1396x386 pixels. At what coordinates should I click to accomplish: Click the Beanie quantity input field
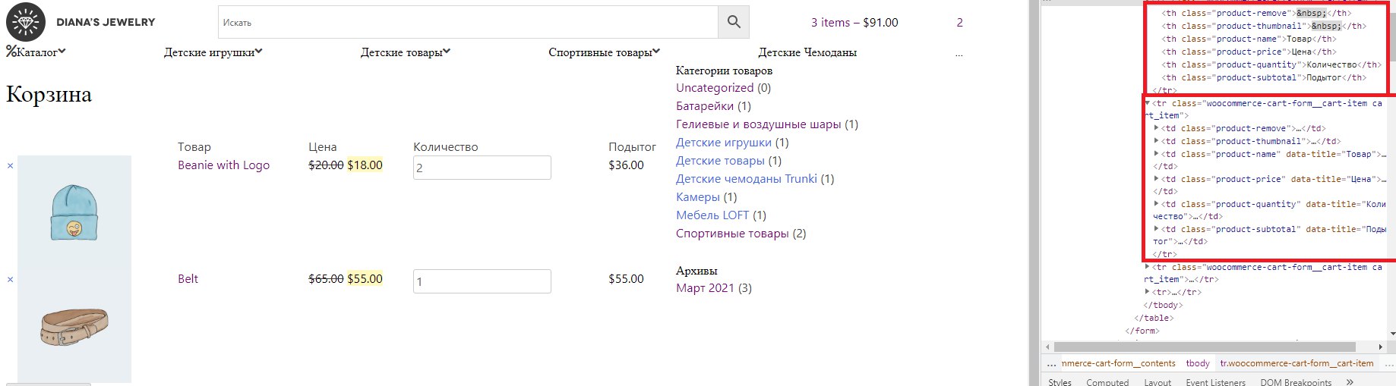coord(482,168)
